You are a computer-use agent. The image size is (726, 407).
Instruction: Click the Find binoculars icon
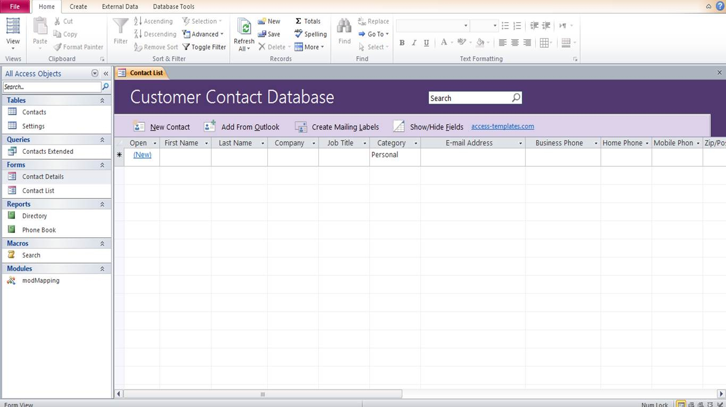coord(344,27)
